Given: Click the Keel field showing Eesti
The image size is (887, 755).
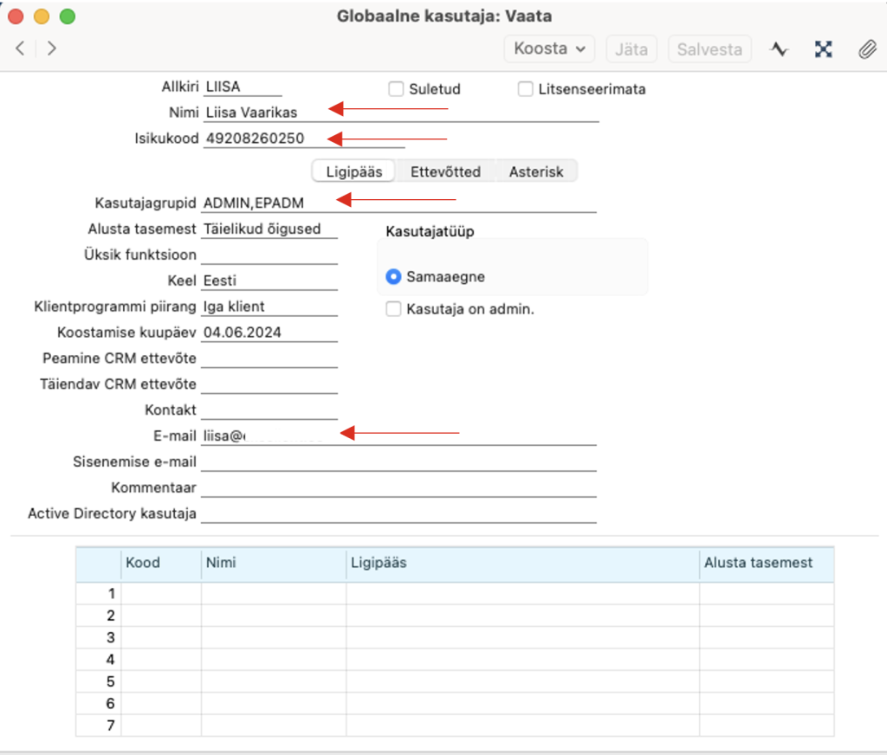Looking at the screenshot, I should tap(269, 281).
